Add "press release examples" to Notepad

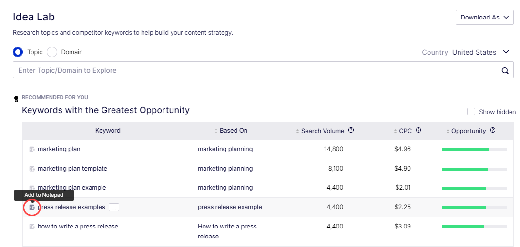(x=32, y=207)
